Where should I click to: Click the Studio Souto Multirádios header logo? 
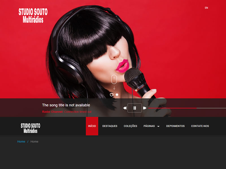click(x=33, y=15)
